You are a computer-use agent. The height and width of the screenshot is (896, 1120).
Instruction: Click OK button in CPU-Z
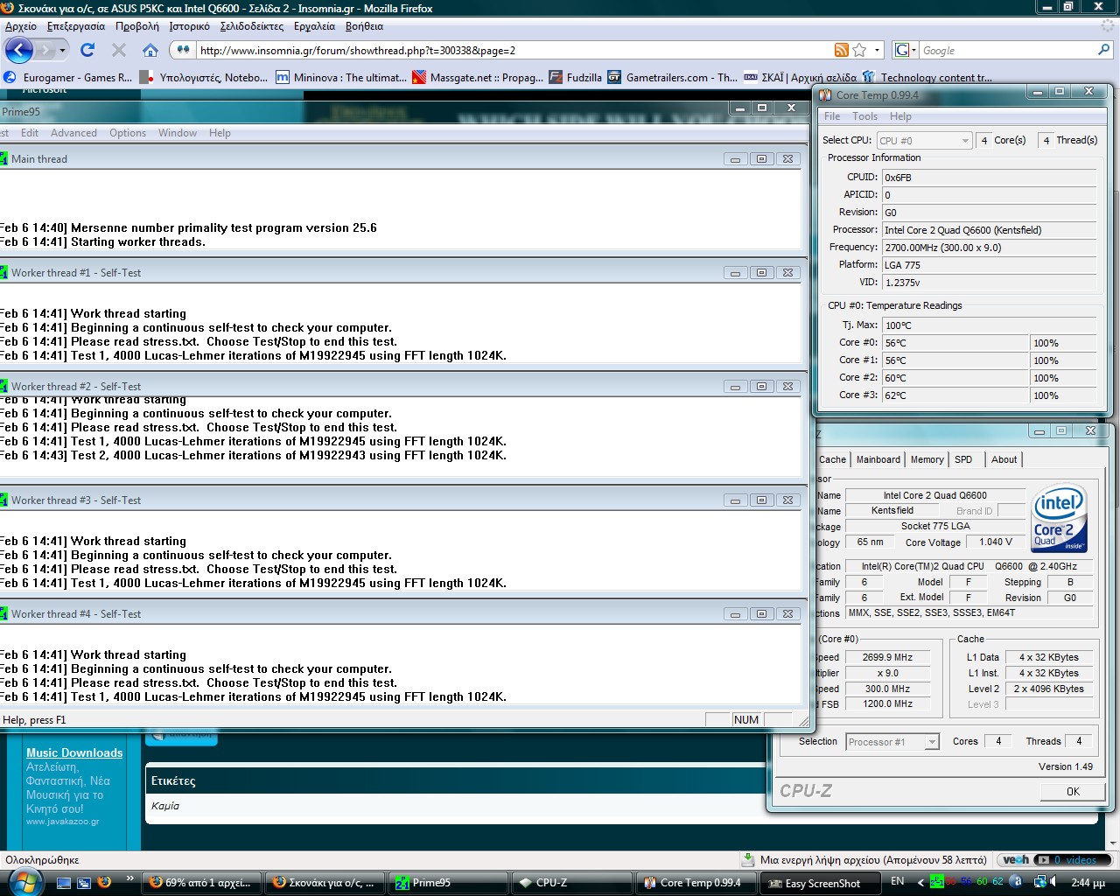click(x=1073, y=791)
